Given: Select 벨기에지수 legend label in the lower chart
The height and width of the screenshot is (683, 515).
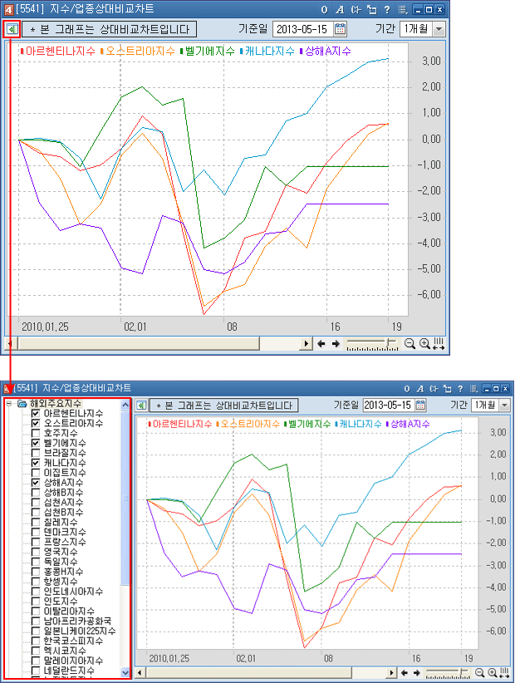Looking at the screenshot, I should point(308,424).
